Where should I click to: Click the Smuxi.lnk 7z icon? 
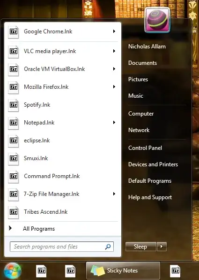[14, 159]
